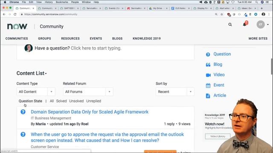Click browser forward arrow
Viewport: 273px width, 153px height.
point(9,14)
